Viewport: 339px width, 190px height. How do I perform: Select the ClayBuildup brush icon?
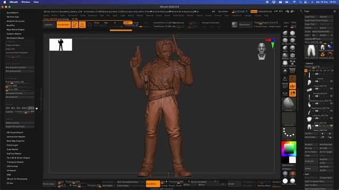292,33
